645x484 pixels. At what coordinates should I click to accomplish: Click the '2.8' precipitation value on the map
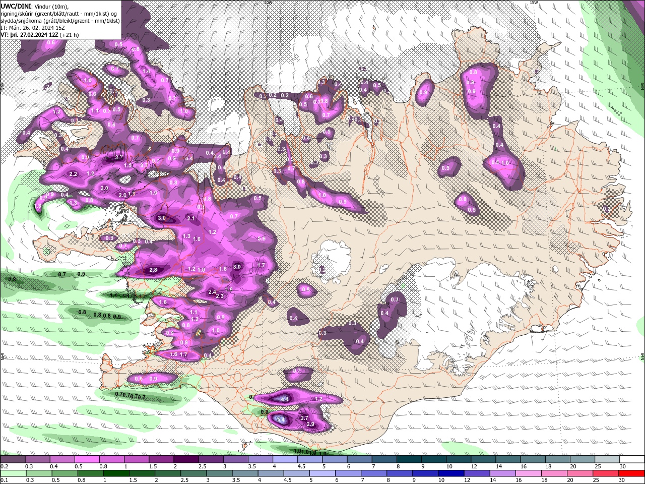tap(154, 270)
